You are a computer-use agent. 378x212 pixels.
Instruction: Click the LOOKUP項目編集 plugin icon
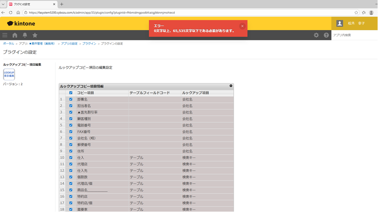click(9, 74)
